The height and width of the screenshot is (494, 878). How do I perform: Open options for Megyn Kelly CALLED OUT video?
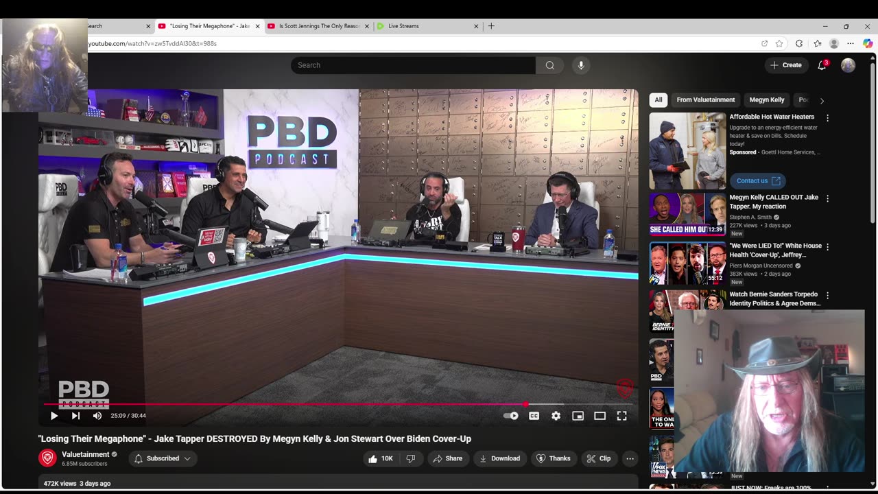coord(827,198)
